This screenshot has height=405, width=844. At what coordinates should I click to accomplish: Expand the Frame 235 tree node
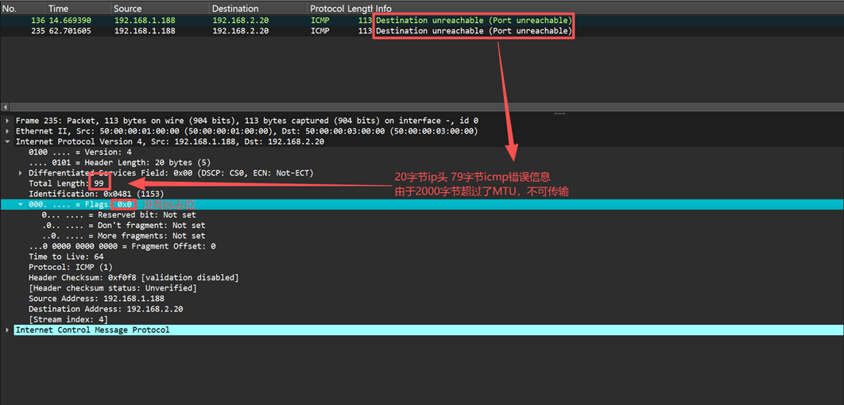[8, 121]
